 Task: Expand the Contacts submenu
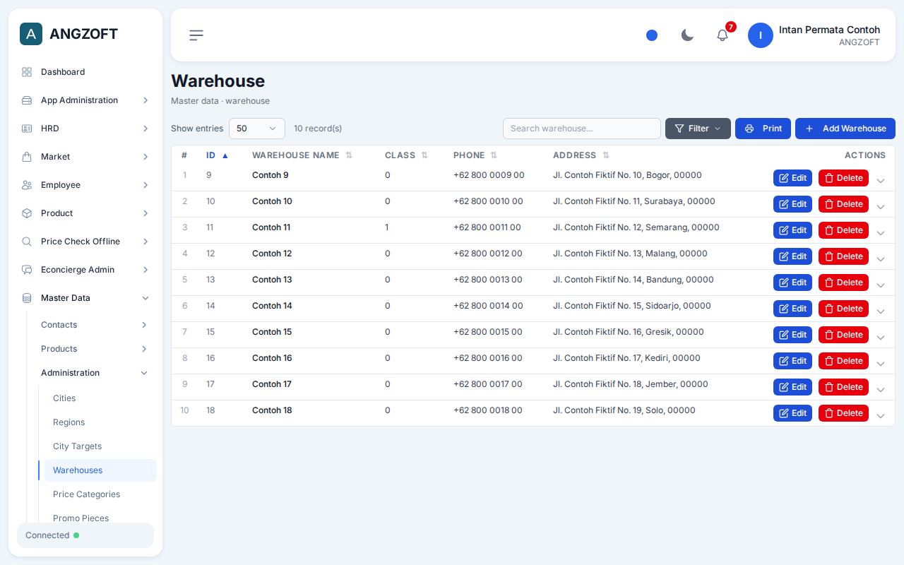point(144,325)
